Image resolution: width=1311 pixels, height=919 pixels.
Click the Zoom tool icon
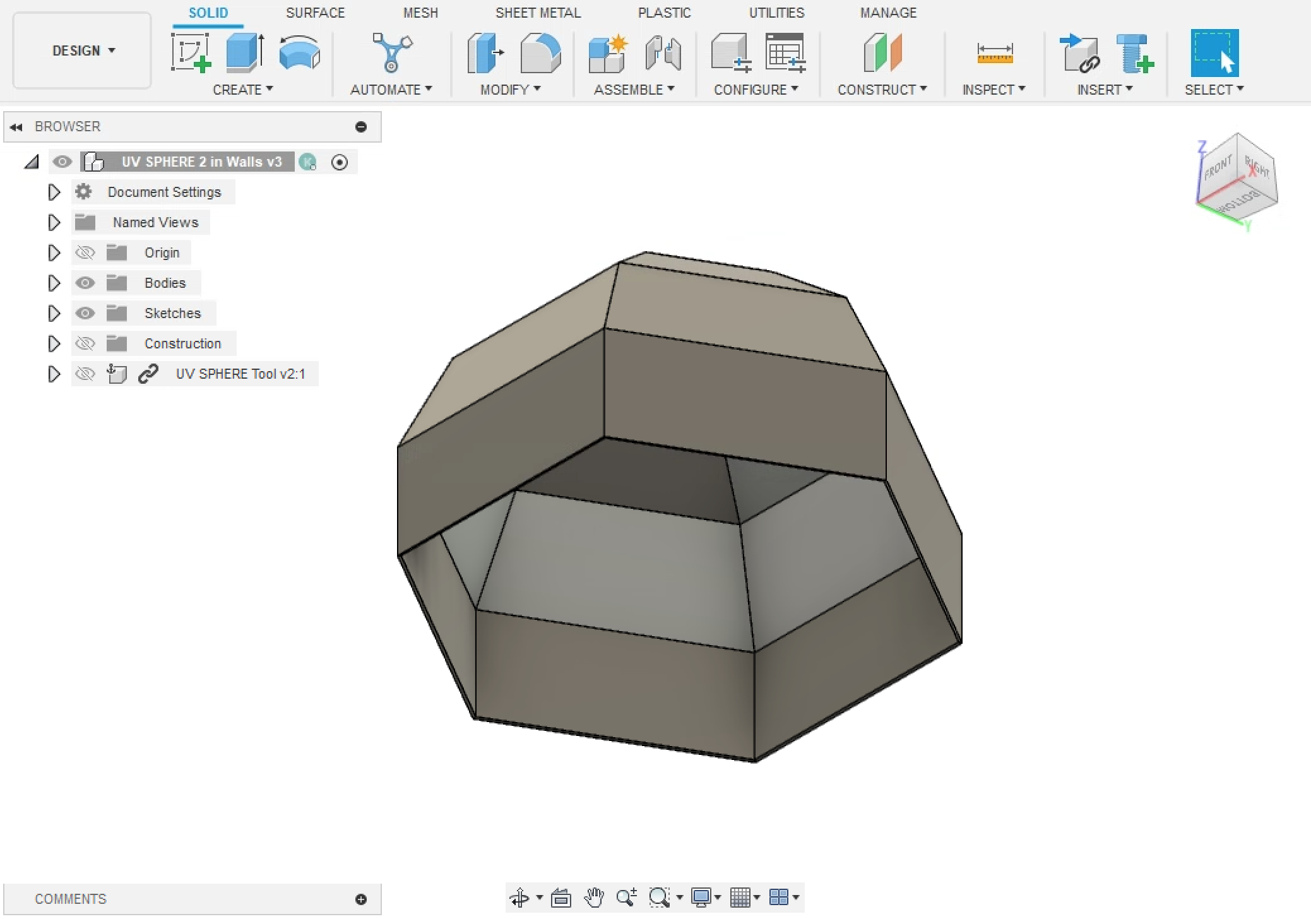[x=626, y=897]
